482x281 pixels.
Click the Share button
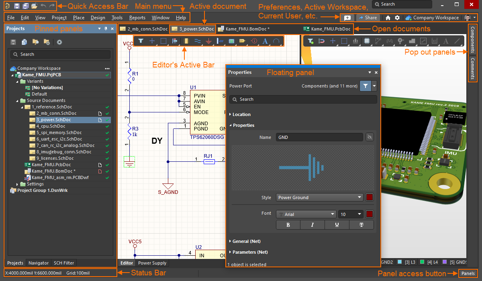(368, 18)
